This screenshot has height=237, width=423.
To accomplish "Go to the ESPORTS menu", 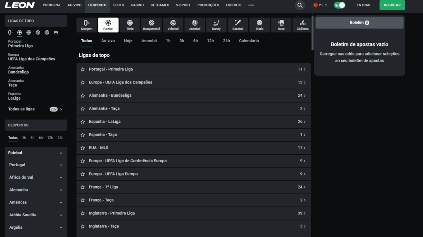I will point(233,5).
